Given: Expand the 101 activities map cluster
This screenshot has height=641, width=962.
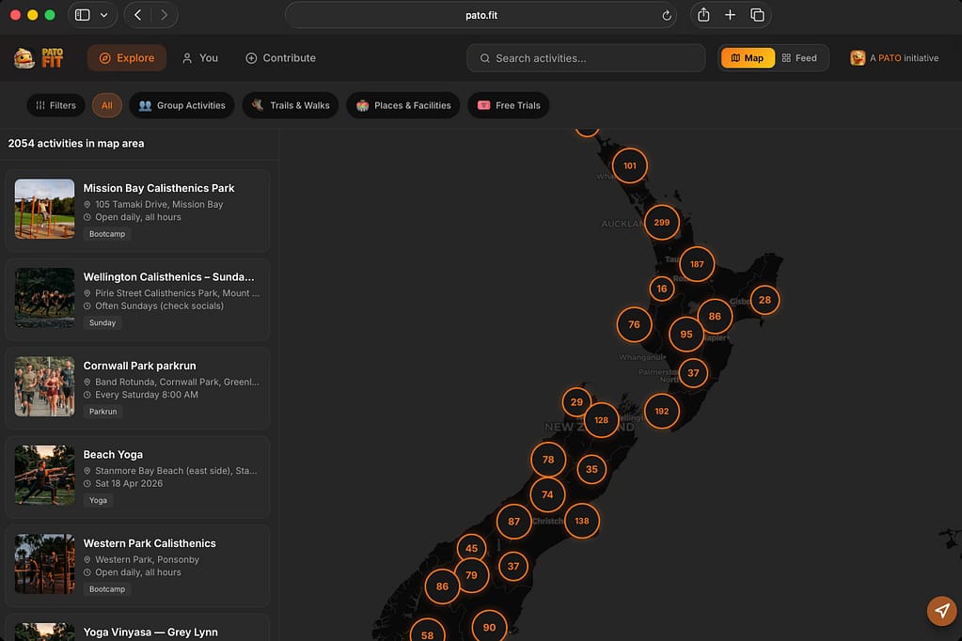Looking at the screenshot, I should point(630,165).
